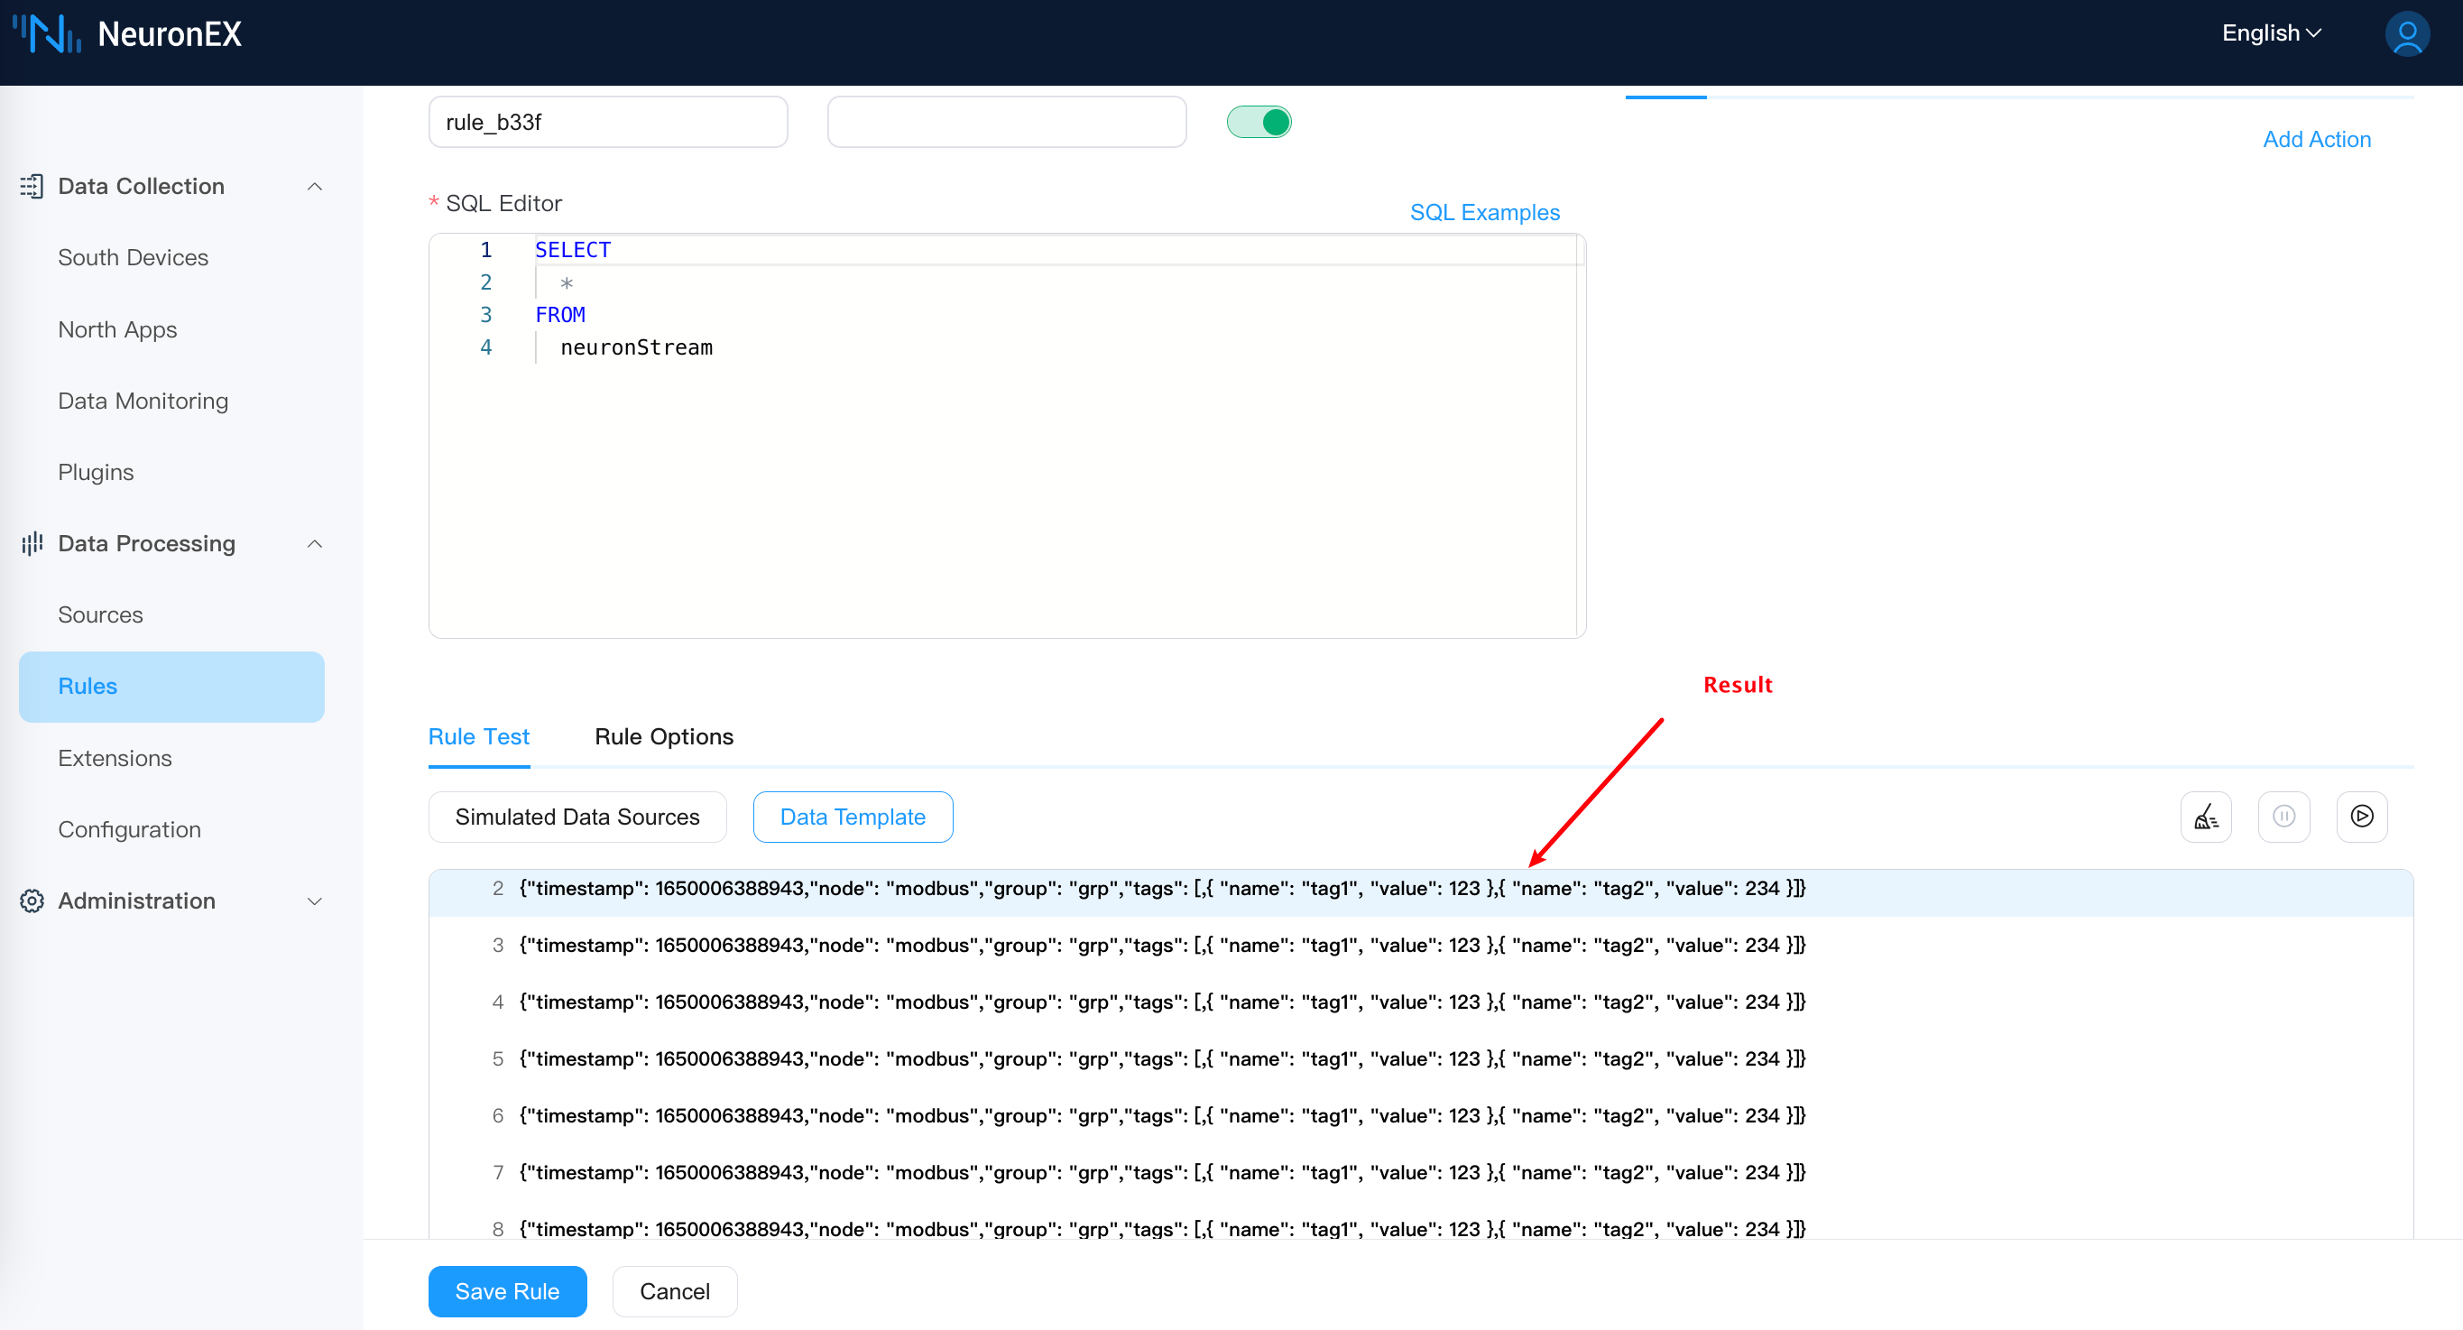The height and width of the screenshot is (1330, 2463).
Task: Click the Administration gear icon
Action: tap(32, 901)
